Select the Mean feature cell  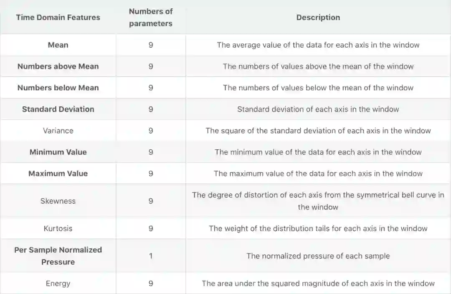pos(58,45)
